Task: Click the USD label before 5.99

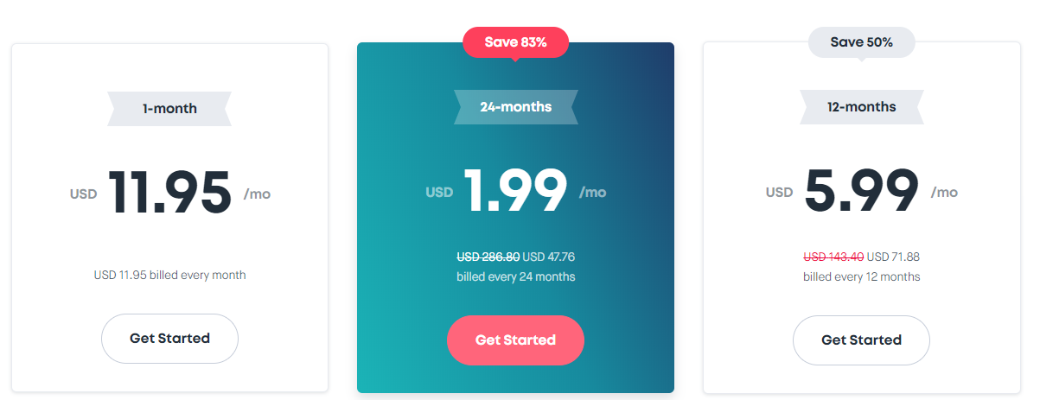Action: [x=779, y=192]
